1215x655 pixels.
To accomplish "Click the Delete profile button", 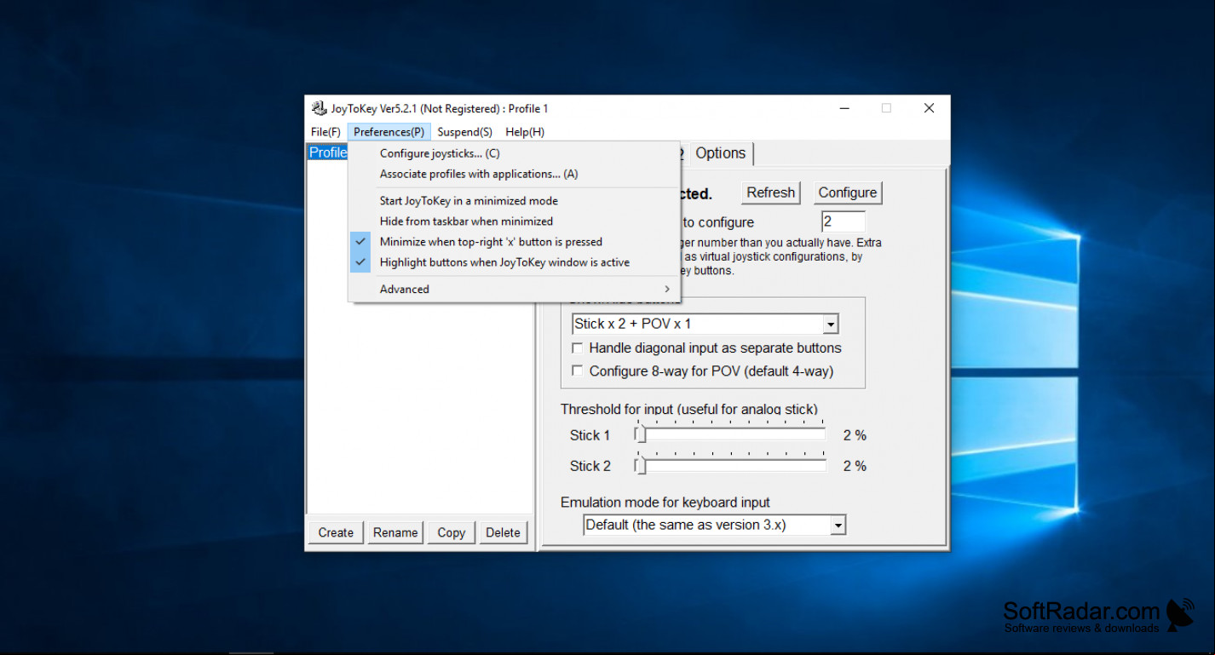I will pyautogui.click(x=503, y=532).
